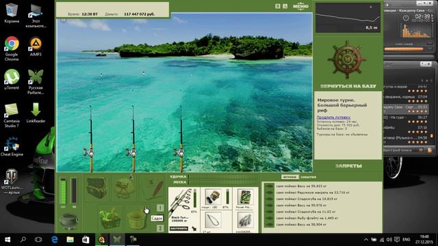Open the cooking cauldron icon

tap(69, 221)
